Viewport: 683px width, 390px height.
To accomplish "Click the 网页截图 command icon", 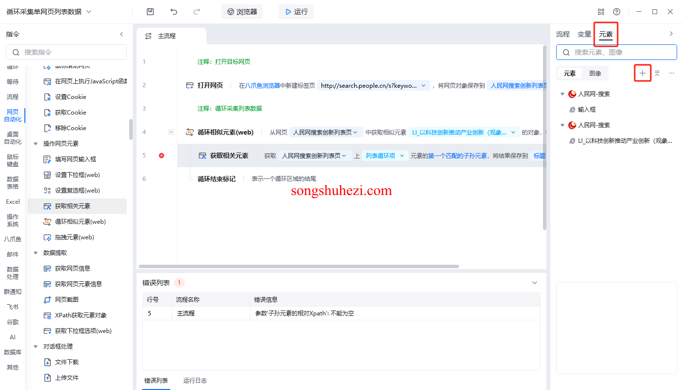I will click(47, 300).
